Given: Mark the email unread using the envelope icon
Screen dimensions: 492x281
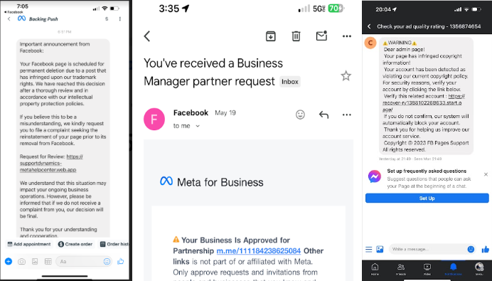Looking at the screenshot, I should point(321,36).
